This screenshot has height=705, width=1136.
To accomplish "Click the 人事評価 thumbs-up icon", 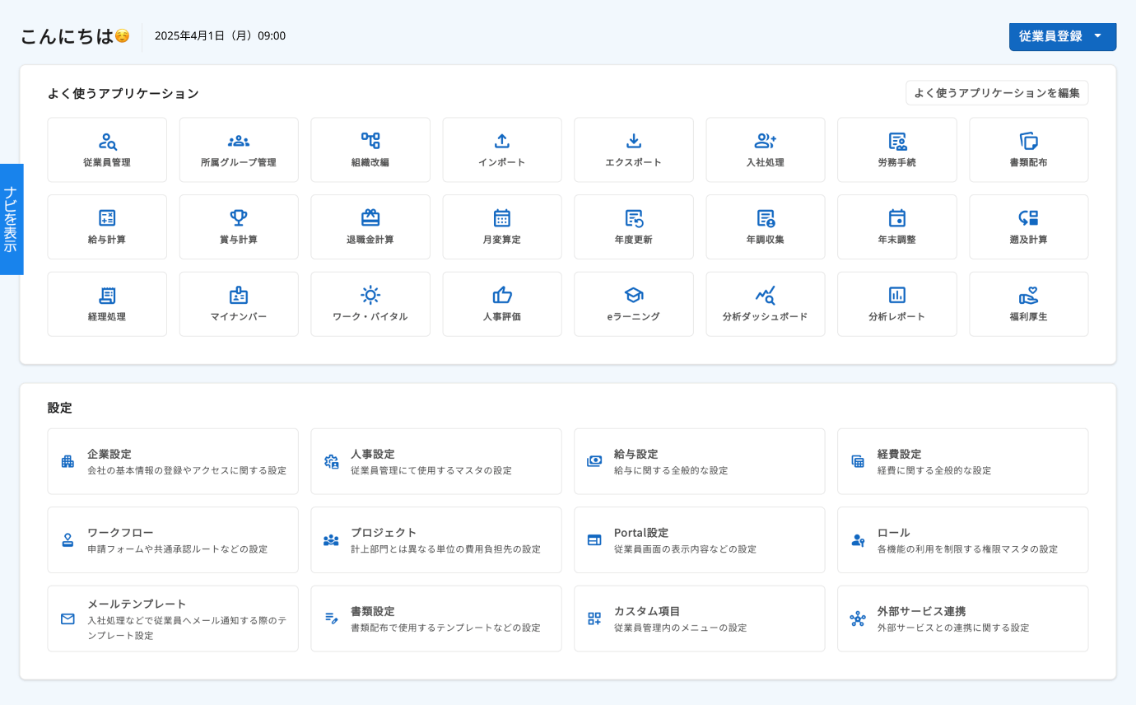I will click(x=502, y=296).
